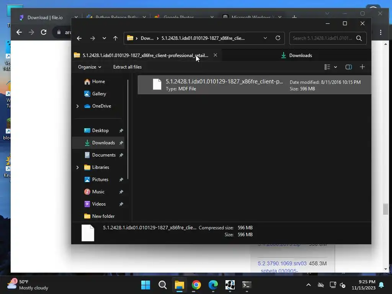
Task: Click the Chrome page vertical scrollbar thumb
Action: [385, 209]
